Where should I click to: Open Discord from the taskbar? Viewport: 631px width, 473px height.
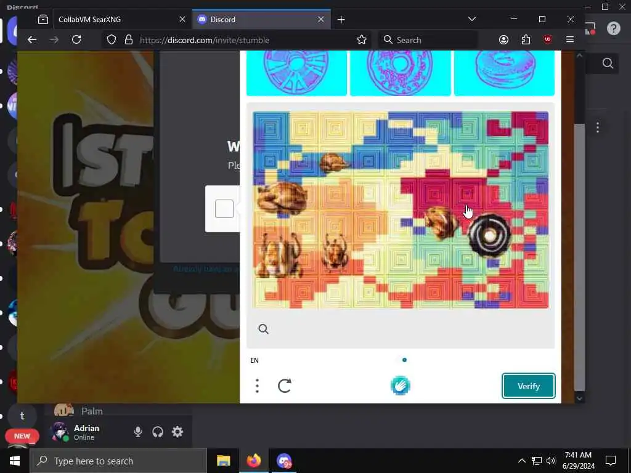pyautogui.click(x=284, y=461)
